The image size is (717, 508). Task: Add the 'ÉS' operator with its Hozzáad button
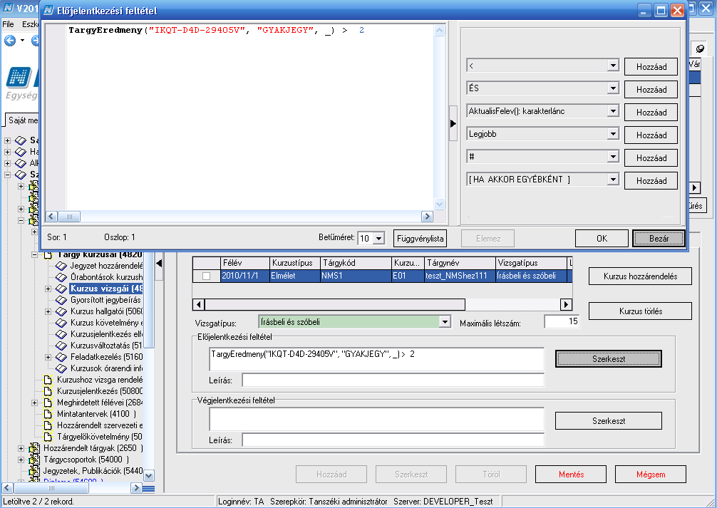(651, 90)
